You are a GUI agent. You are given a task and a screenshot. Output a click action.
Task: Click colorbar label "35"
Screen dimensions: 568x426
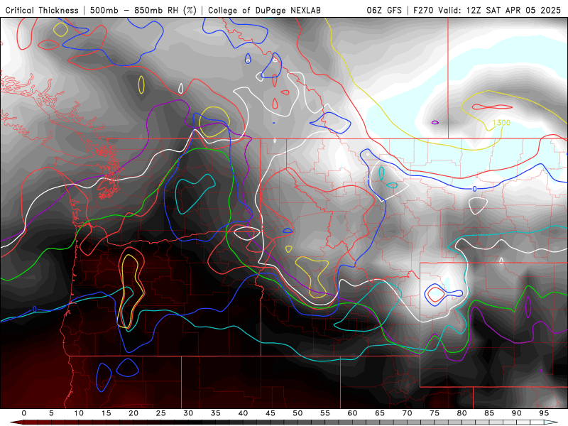216,413
